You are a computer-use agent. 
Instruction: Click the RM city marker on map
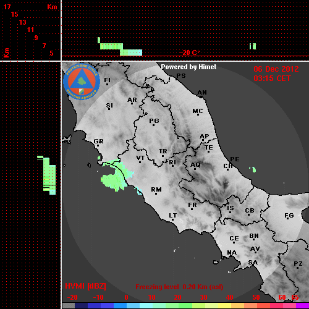coord(156,194)
